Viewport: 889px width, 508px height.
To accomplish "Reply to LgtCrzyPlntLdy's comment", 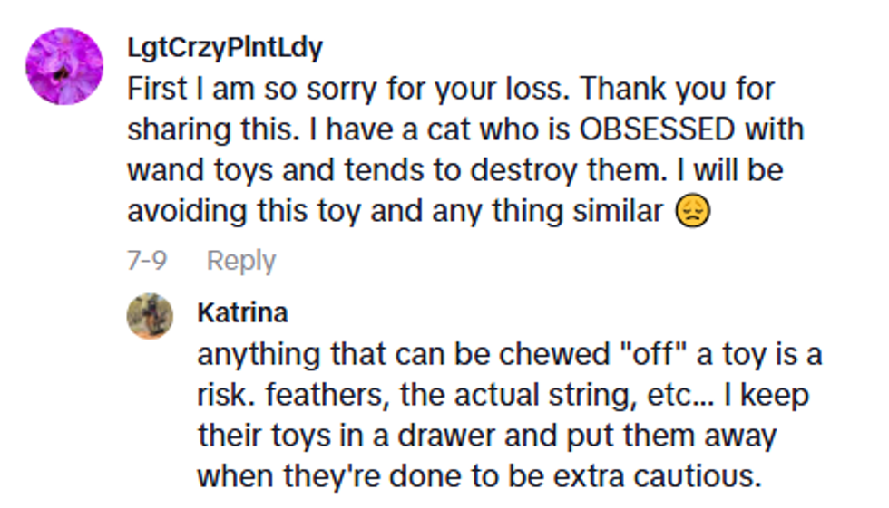I will point(240,261).
